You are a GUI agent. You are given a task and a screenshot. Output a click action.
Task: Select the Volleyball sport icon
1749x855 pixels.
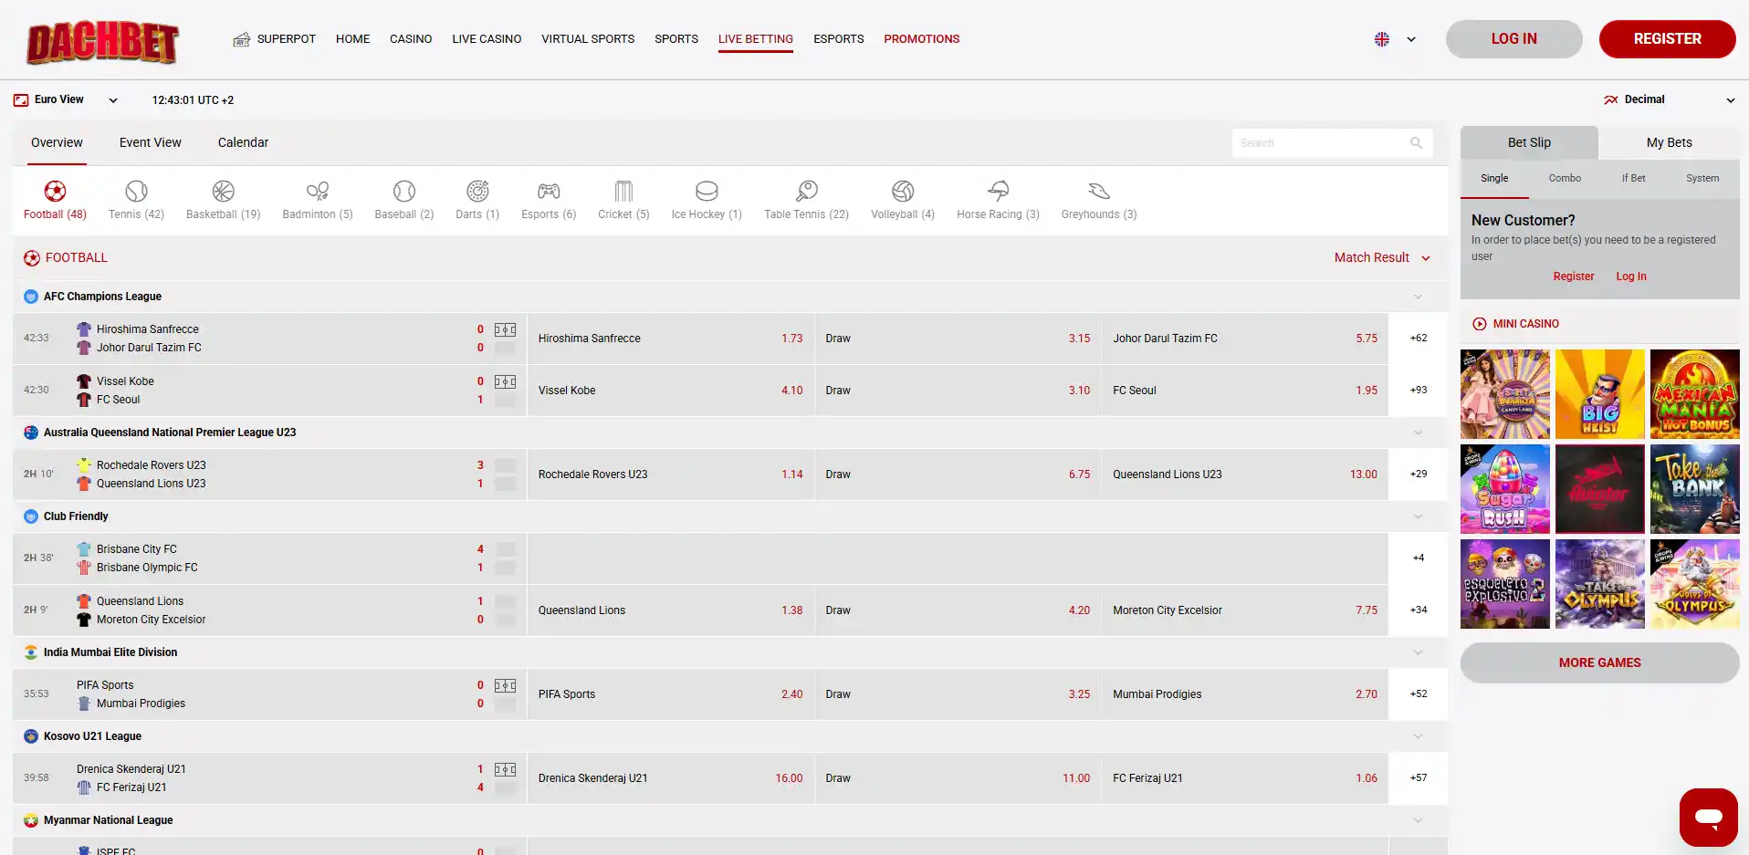click(x=903, y=191)
